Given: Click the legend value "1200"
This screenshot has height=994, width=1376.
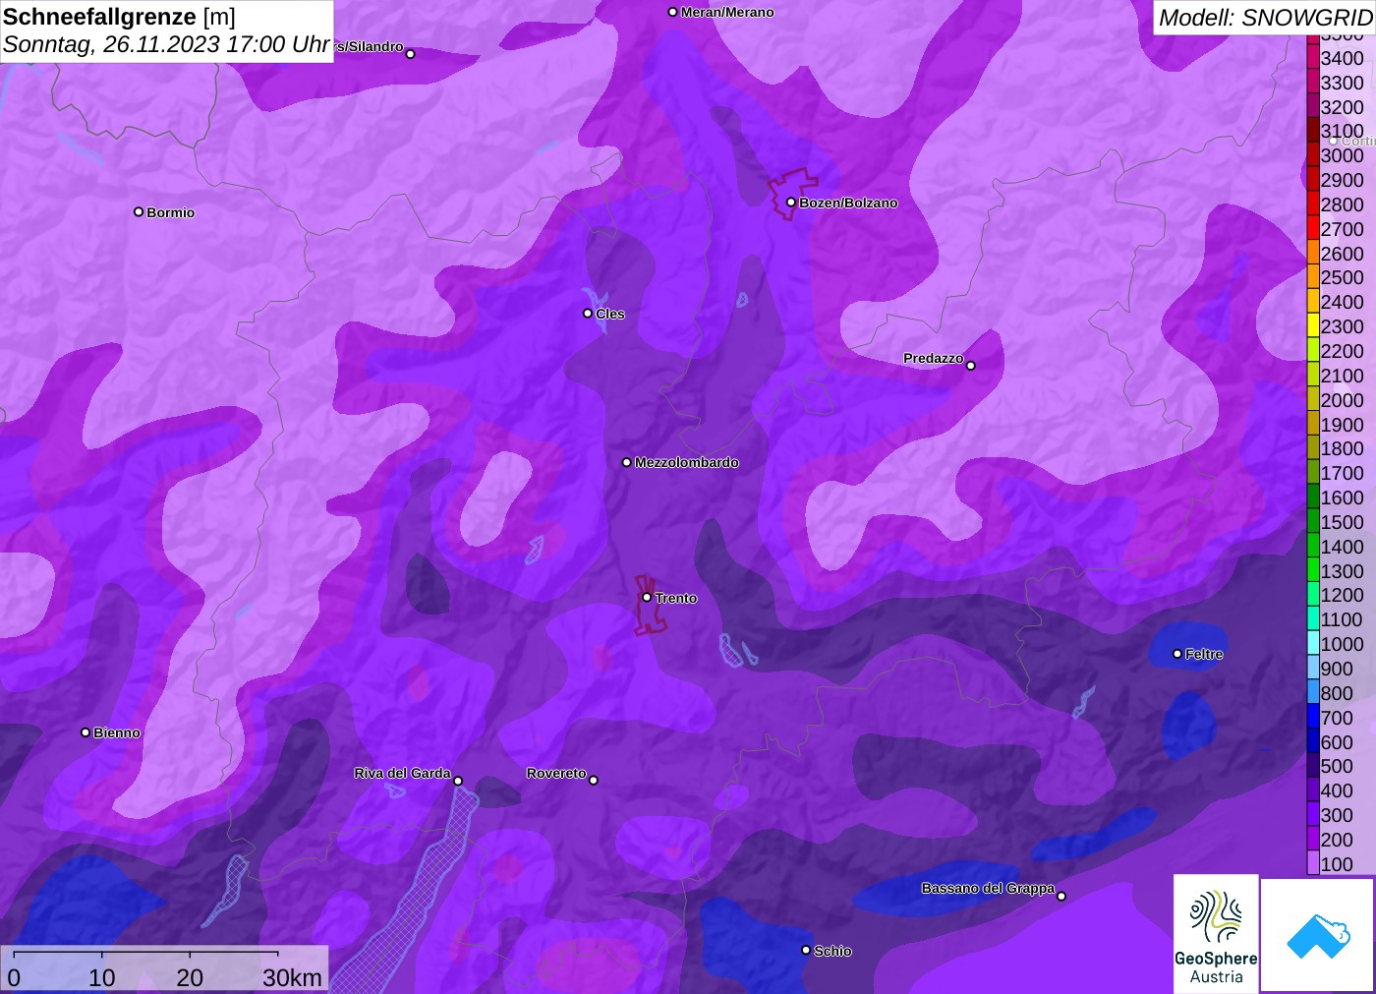Looking at the screenshot, I should [x=1342, y=595].
